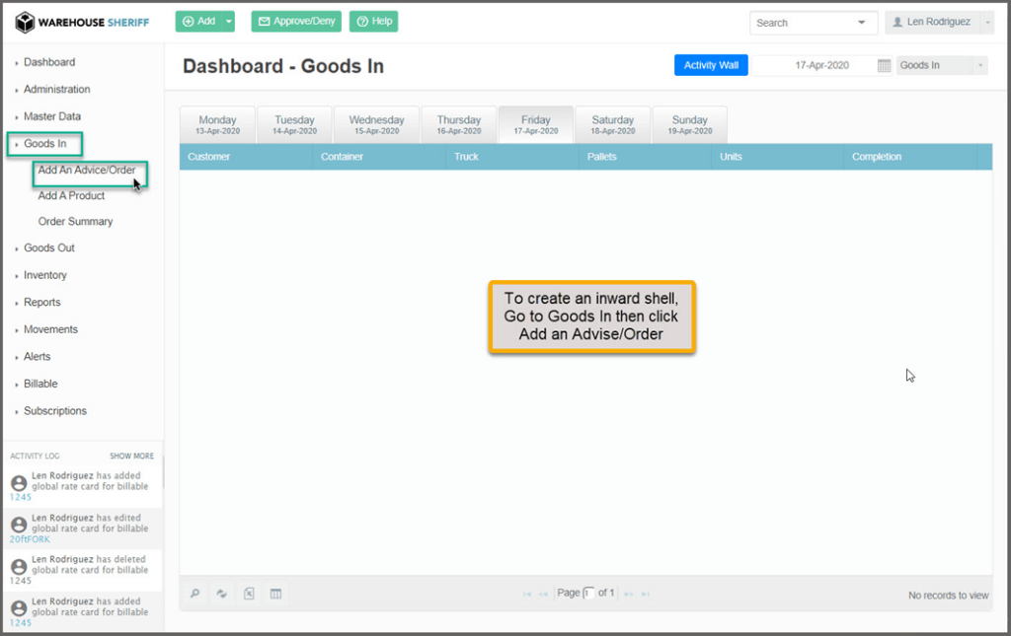Click the export to Excel icon
This screenshot has height=636, width=1011.
click(249, 594)
